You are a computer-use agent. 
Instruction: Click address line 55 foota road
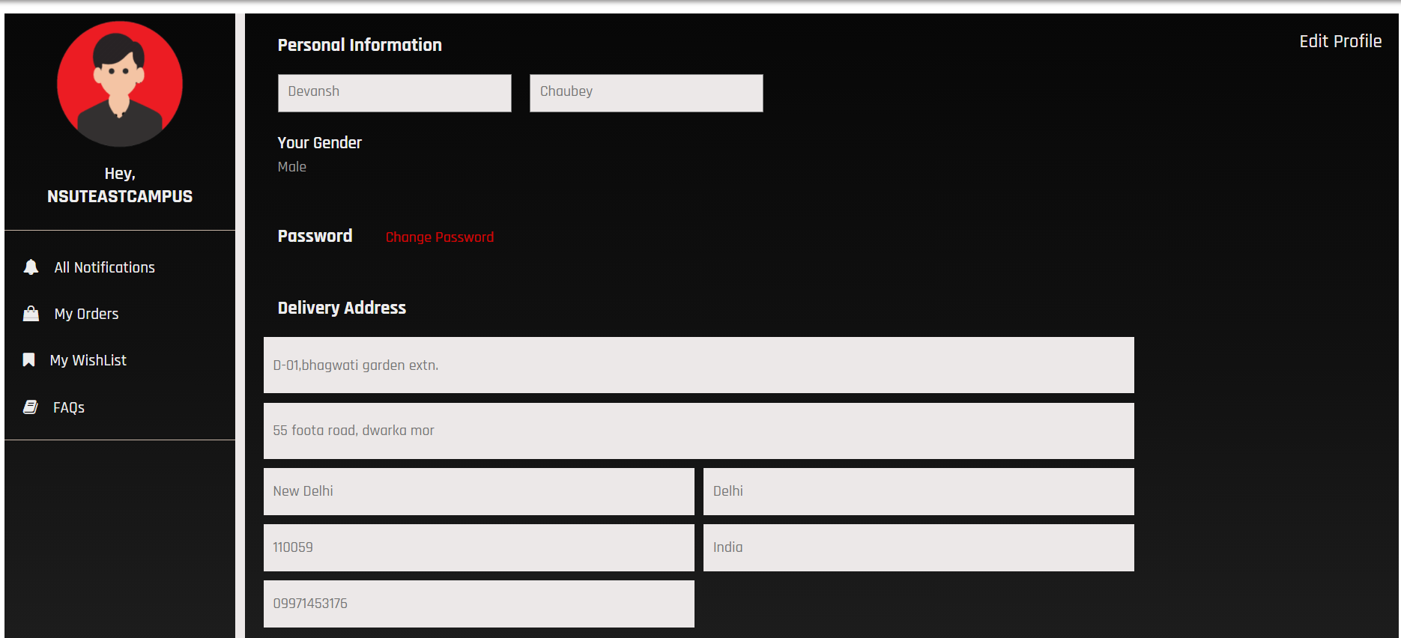(x=699, y=431)
